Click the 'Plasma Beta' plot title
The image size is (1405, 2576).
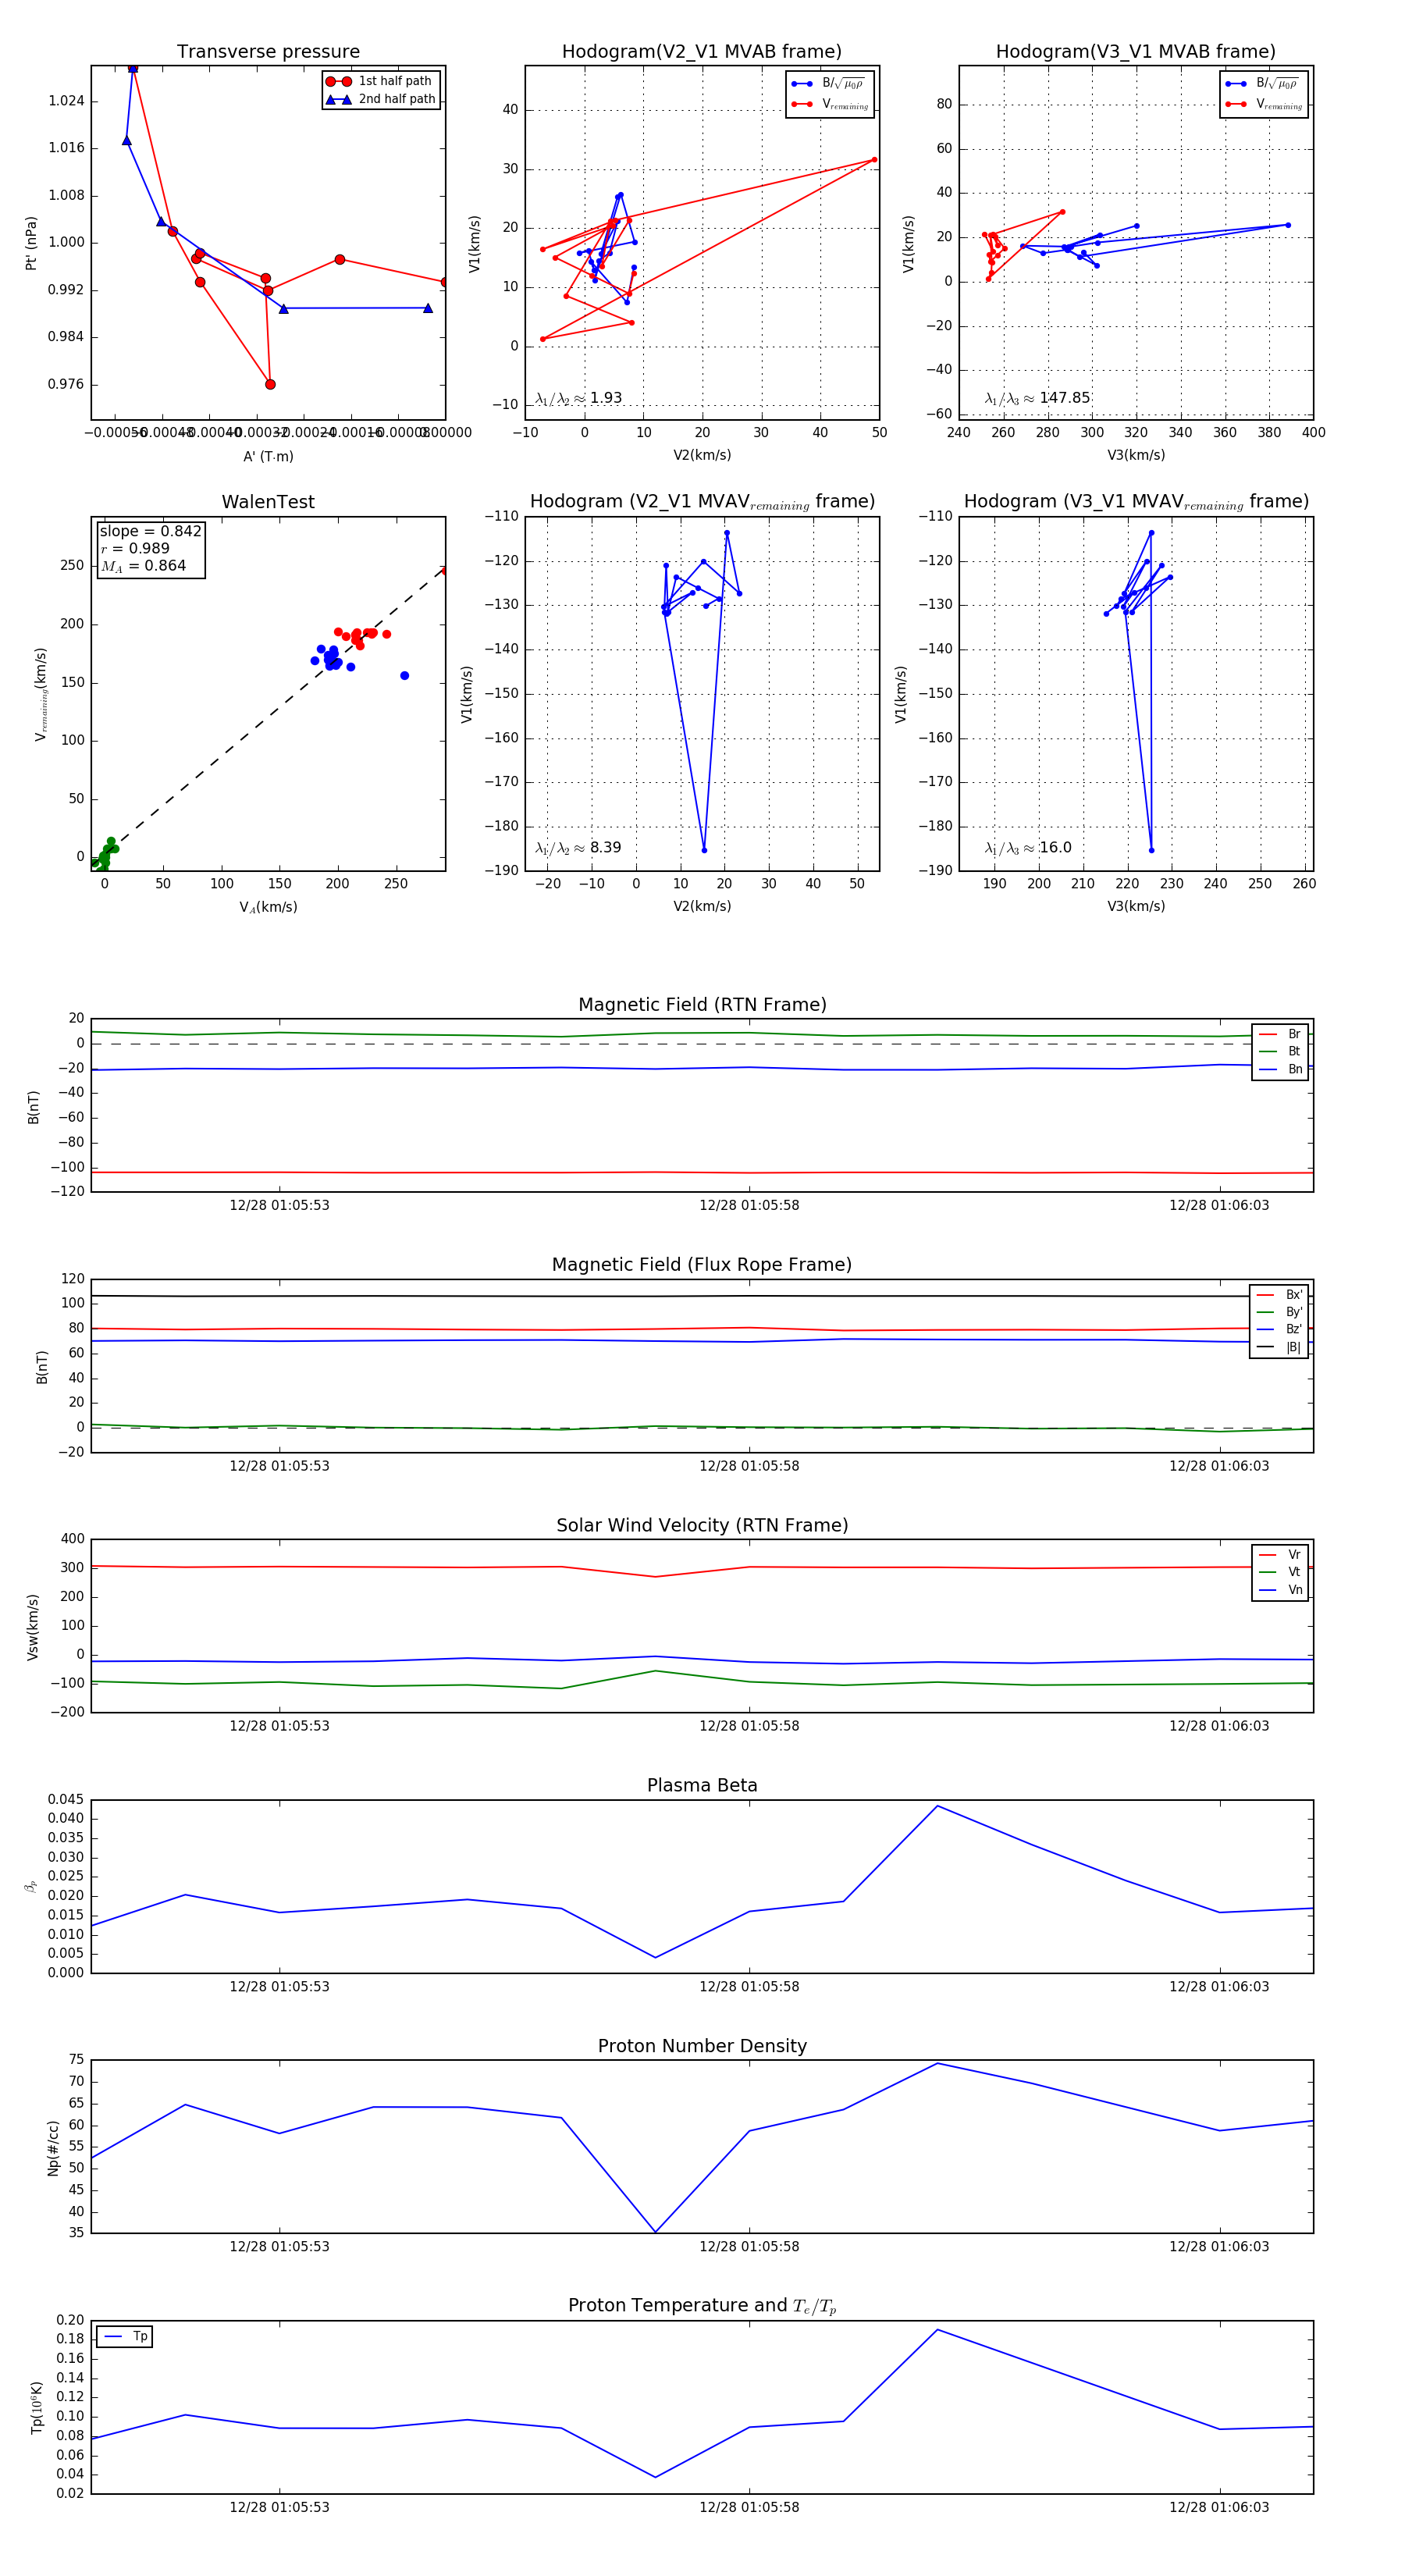pos(702,1785)
